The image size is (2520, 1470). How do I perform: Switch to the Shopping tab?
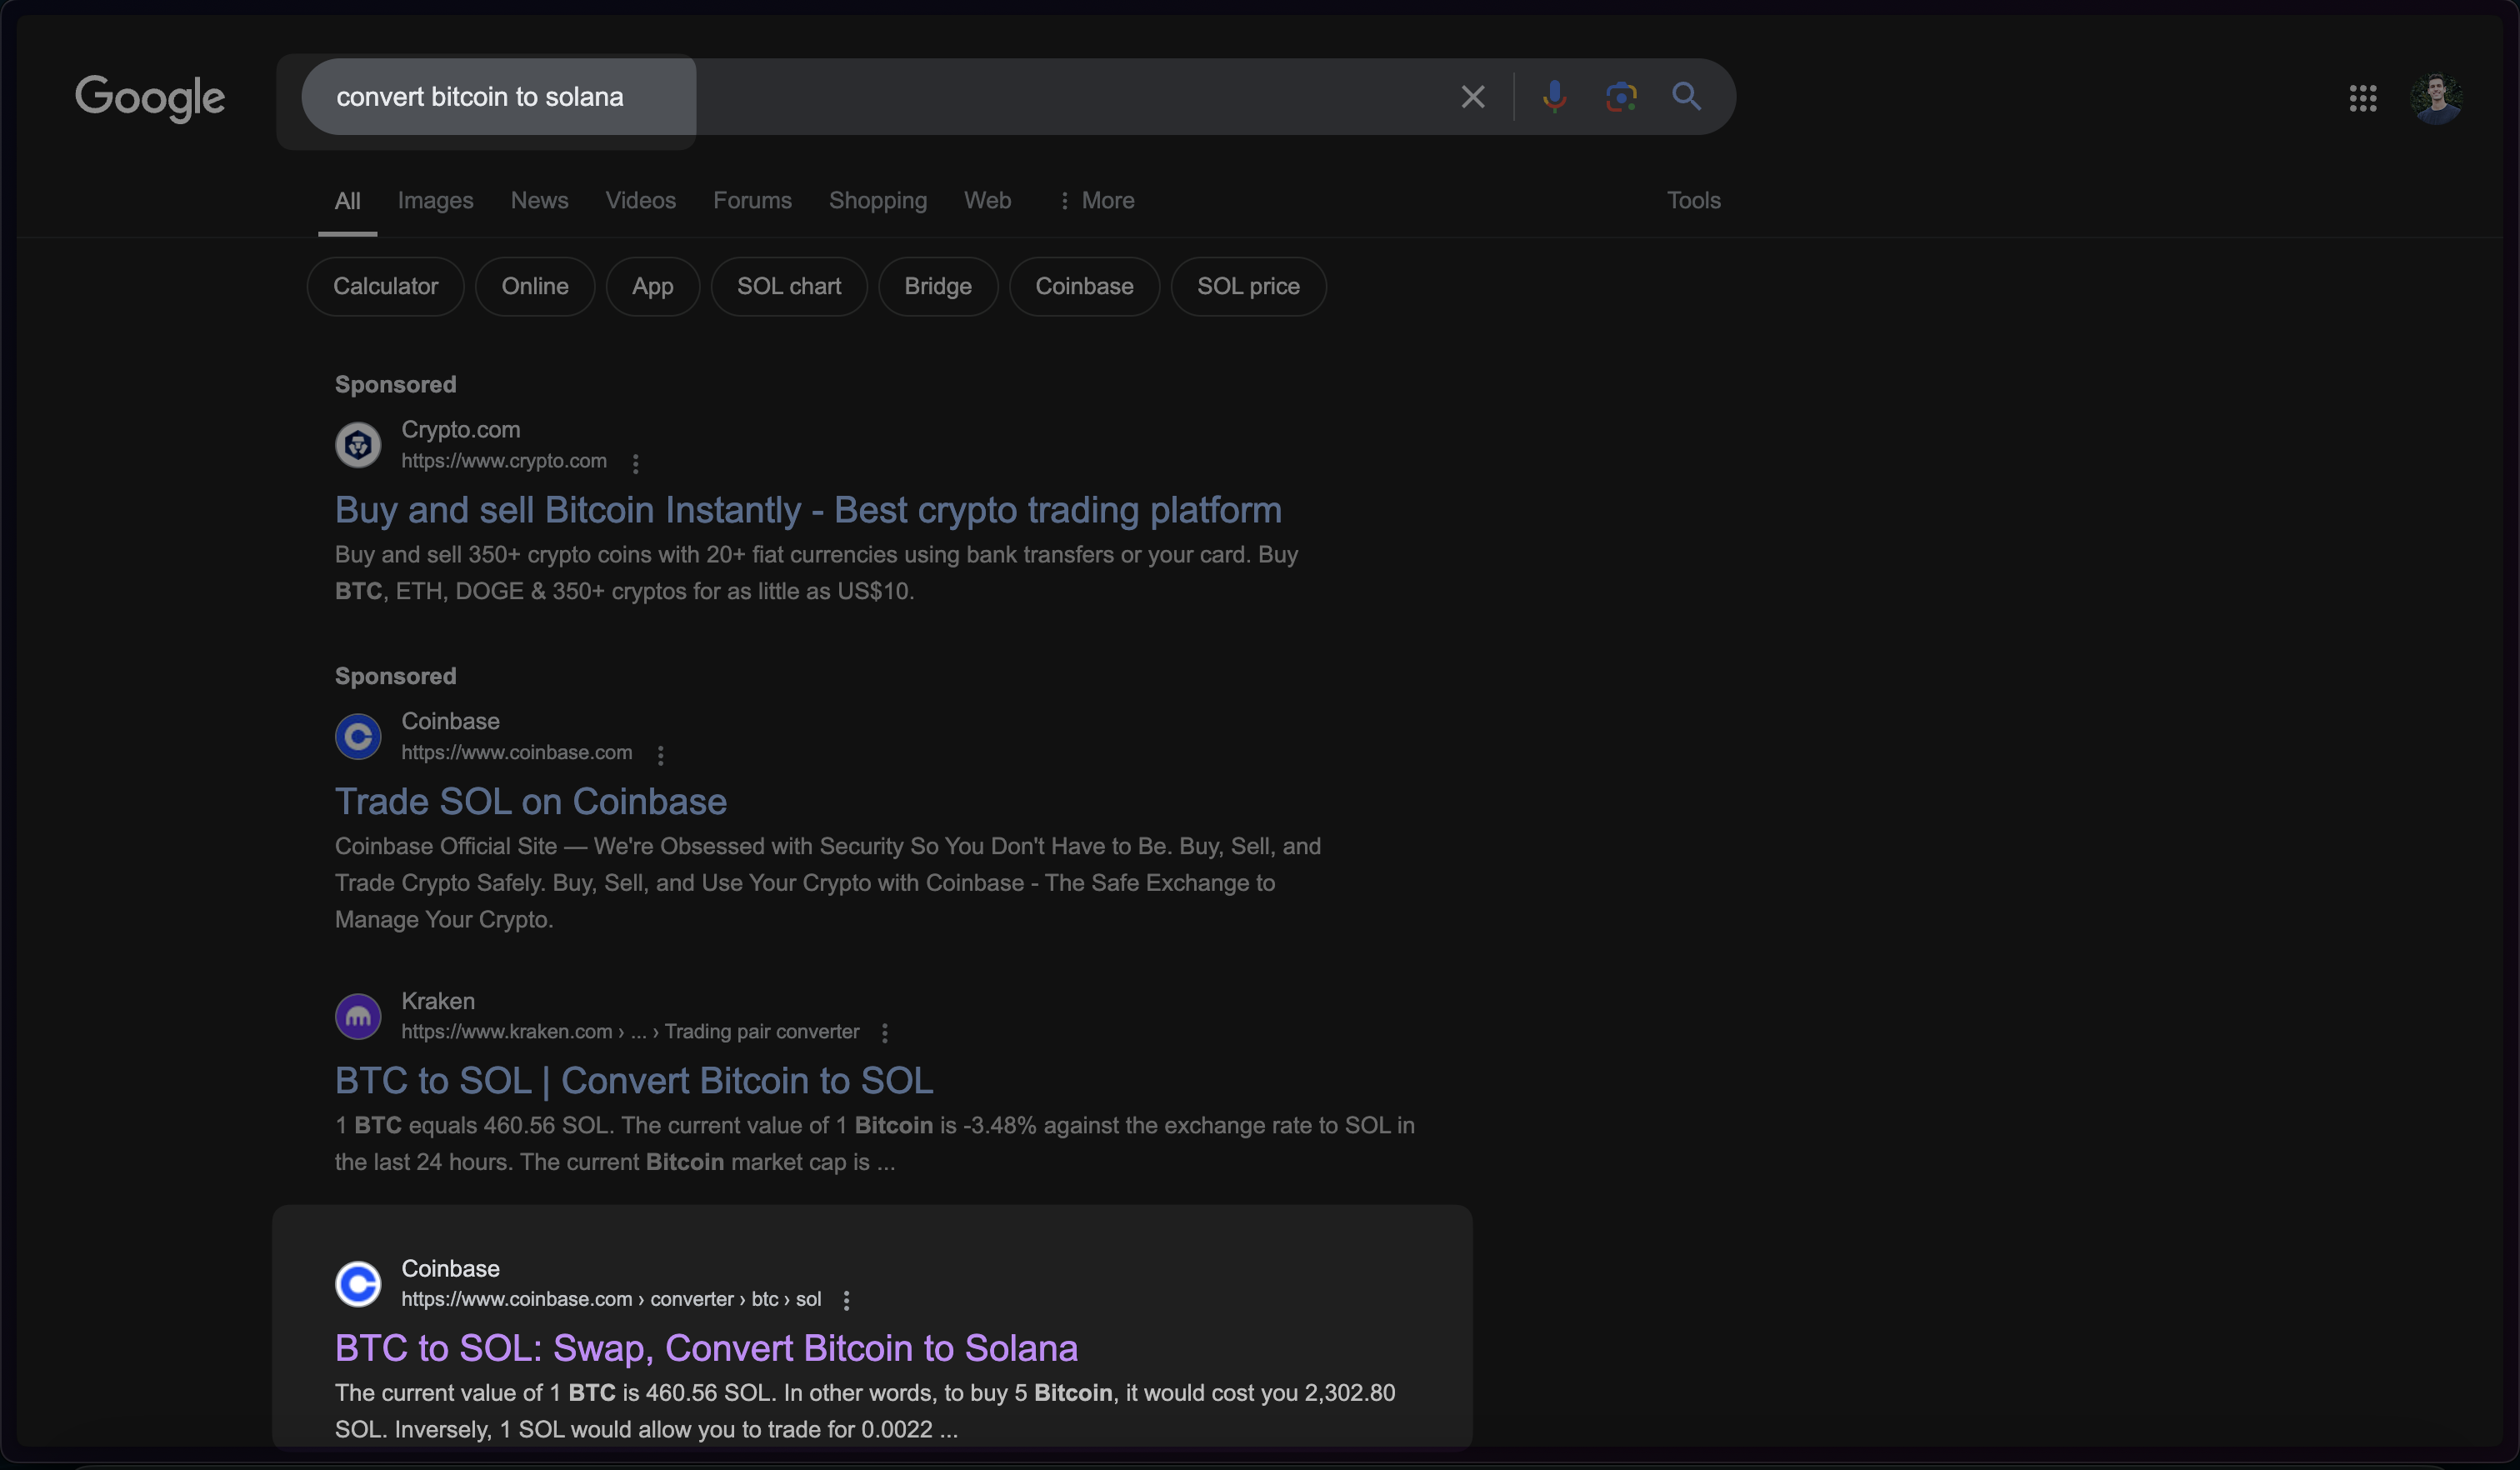pyautogui.click(x=878, y=201)
